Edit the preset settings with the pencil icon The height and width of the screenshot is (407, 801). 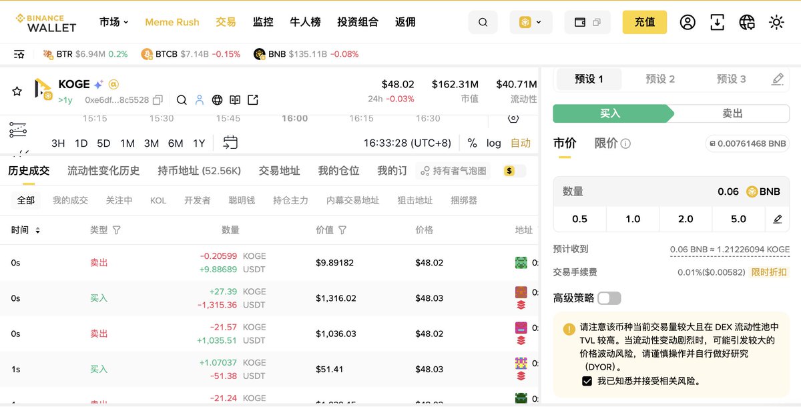[x=777, y=79]
